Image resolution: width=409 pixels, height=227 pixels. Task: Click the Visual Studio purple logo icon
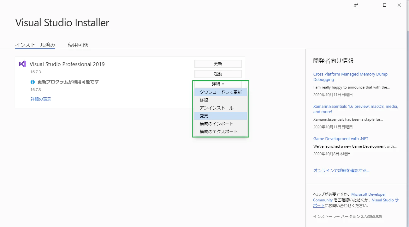pos(22,64)
